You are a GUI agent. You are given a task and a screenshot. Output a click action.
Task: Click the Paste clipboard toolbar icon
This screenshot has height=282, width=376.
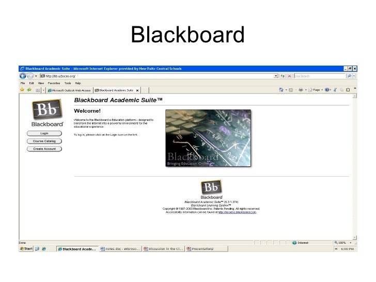tap(348, 90)
